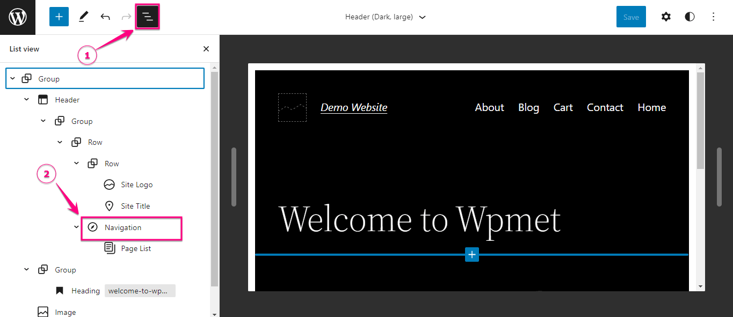Image resolution: width=733 pixels, height=317 pixels.
Task: Click the Header template part icon
Action: coord(43,100)
